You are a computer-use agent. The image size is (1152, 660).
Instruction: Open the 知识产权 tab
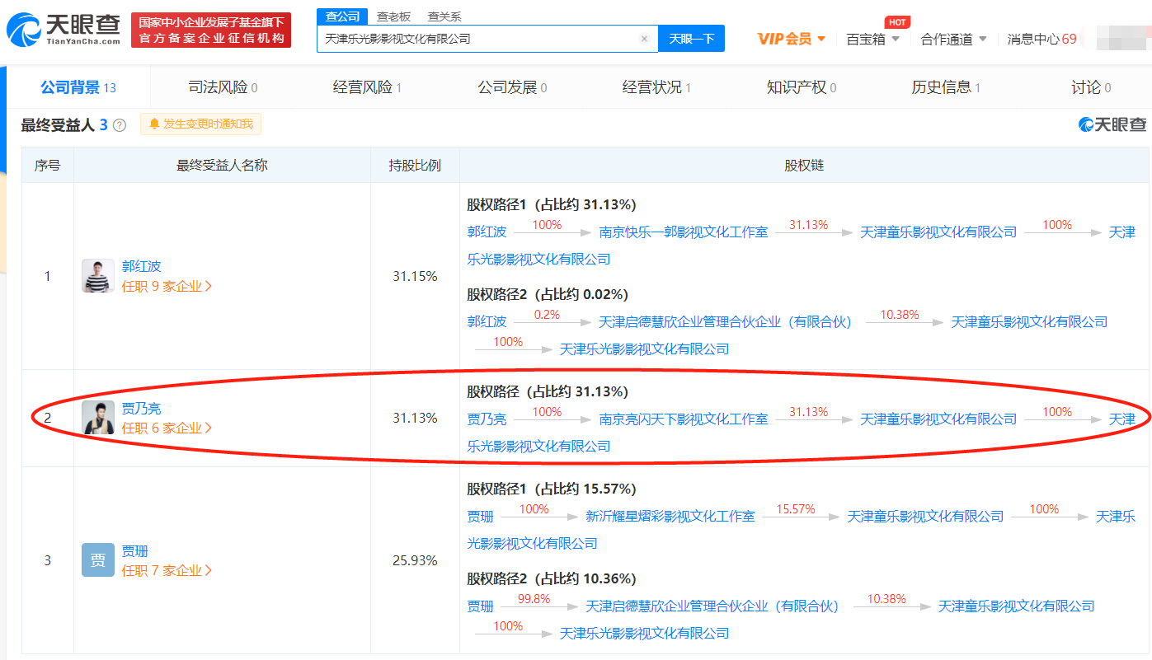(802, 87)
